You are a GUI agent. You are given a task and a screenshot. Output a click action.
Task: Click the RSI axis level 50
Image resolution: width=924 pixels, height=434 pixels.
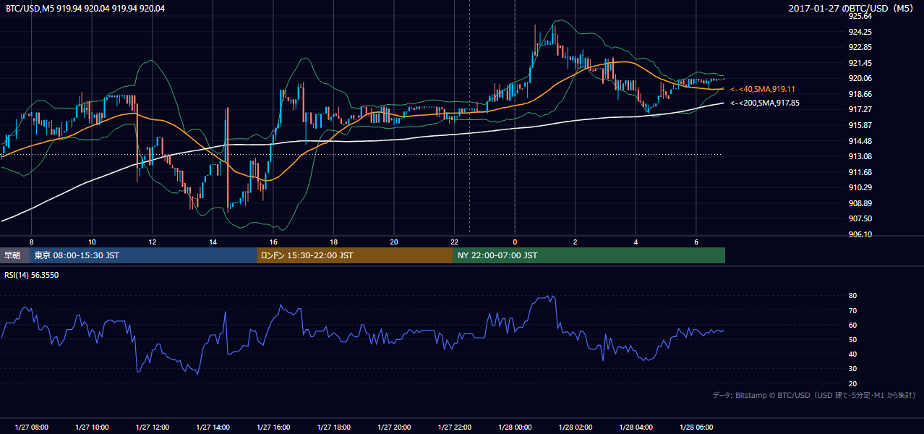click(x=852, y=339)
